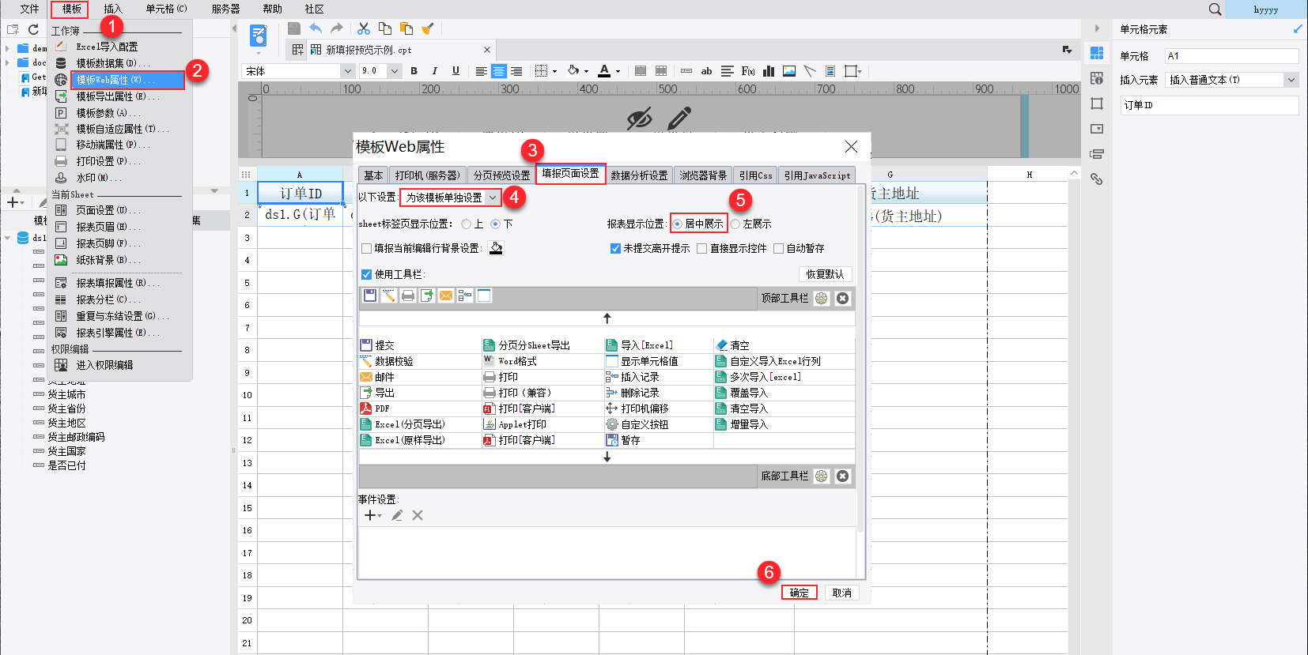Enable 直接显示控件 checkbox
1308x655 pixels.
click(x=701, y=248)
